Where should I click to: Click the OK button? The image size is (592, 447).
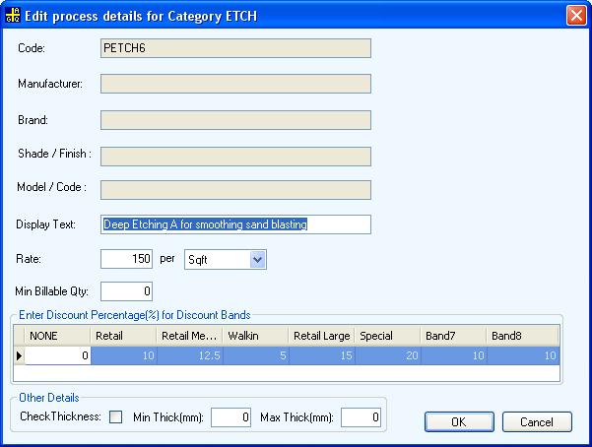(459, 421)
